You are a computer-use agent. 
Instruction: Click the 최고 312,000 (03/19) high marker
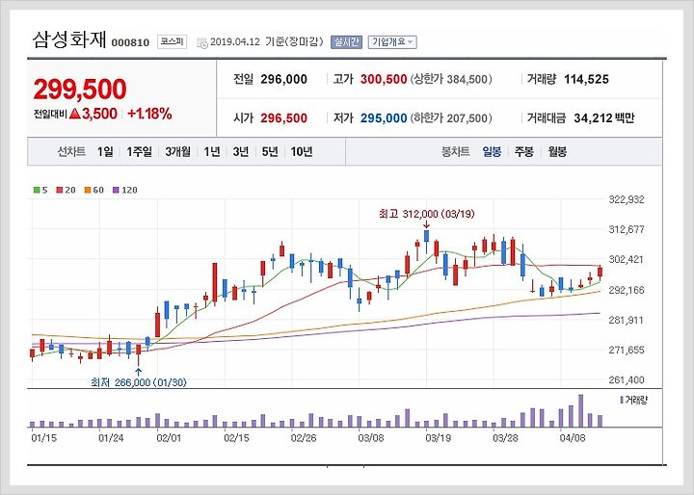(427, 214)
